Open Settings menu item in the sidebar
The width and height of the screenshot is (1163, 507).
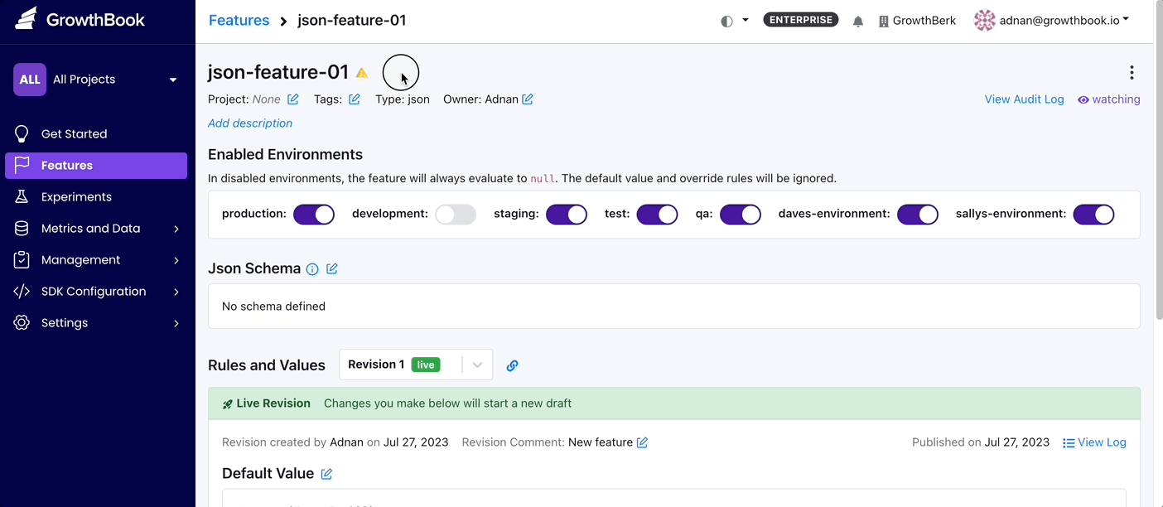[96, 322]
